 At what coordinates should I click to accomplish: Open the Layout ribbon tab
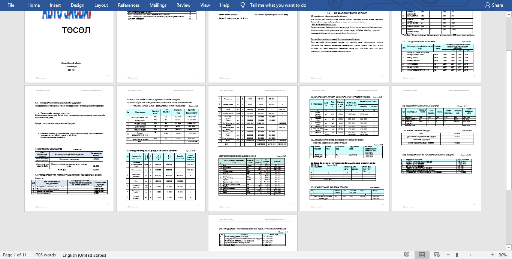101,5
